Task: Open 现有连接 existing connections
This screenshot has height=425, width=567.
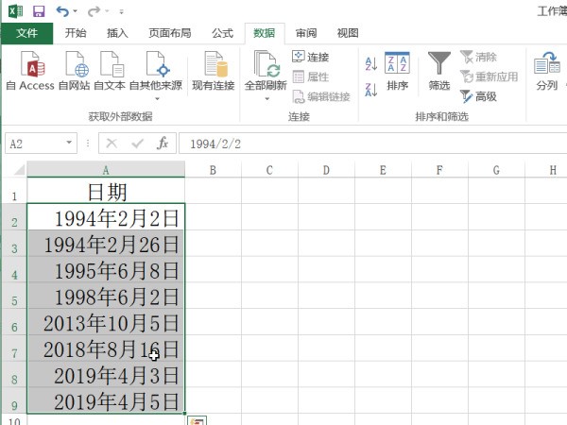Action: [x=213, y=70]
